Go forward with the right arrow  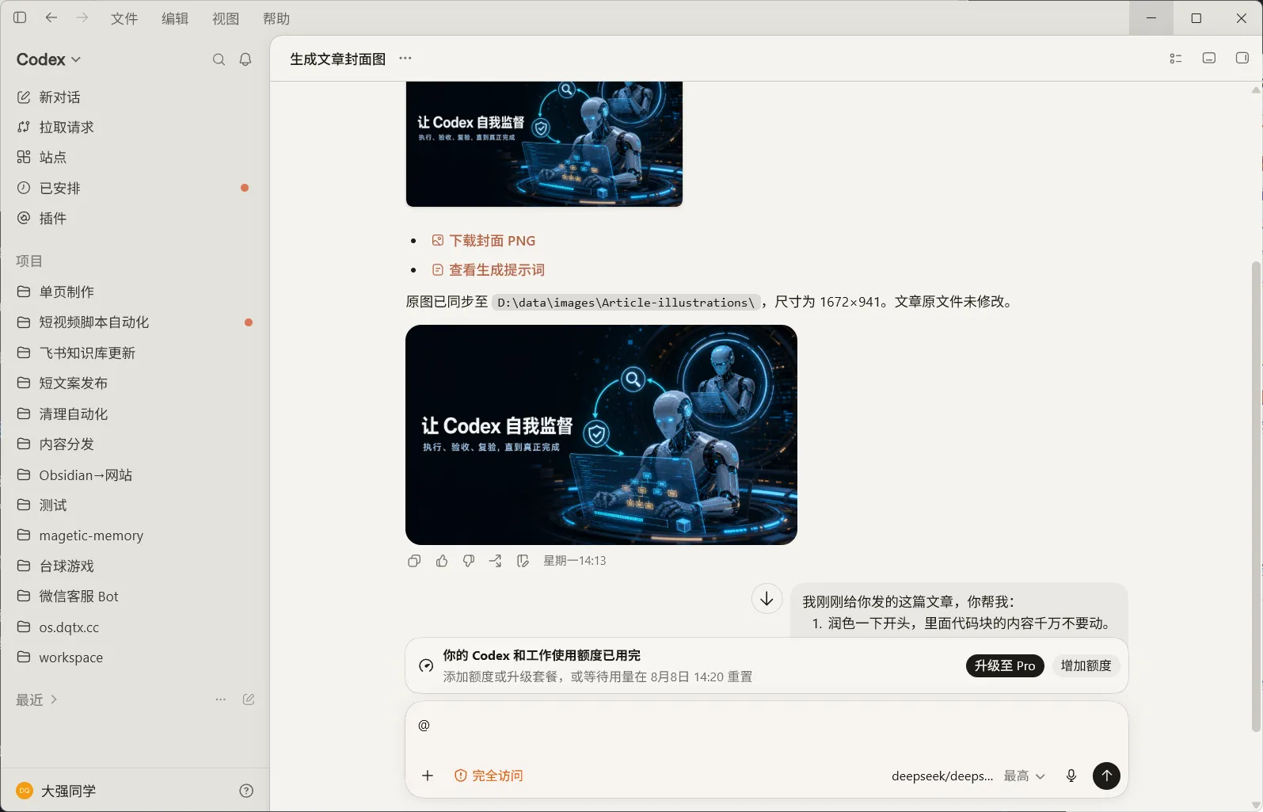pos(82,17)
